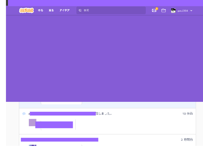Expand the account dropdown chevron
Image resolution: width=203 pixels, height=152 pixels.
pos(191,11)
